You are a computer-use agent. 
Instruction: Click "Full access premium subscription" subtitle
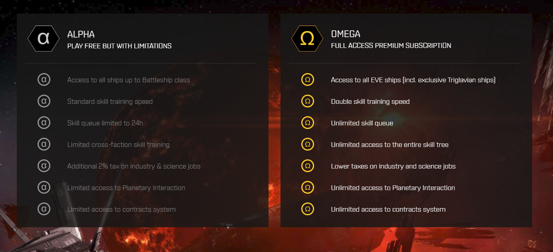(x=391, y=46)
